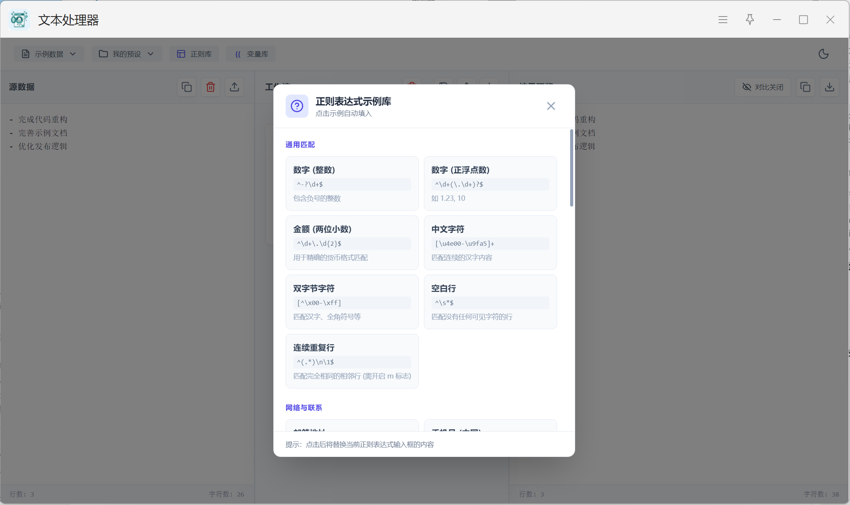Toggle the 对比关闭 compare switch
The width and height of the screenshot is (850, 505).
(763, 87)
